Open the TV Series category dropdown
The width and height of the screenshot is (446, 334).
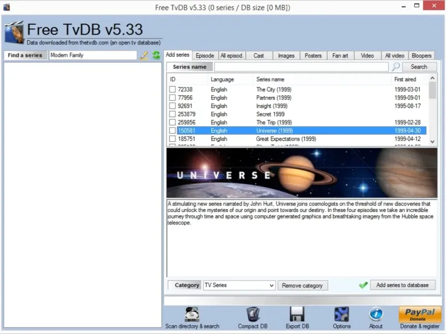point(239,285)
